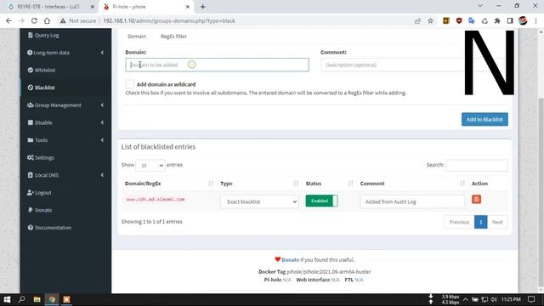Click the Long-term data clock icon
544x306 pixels.
[x=30, y=53]
